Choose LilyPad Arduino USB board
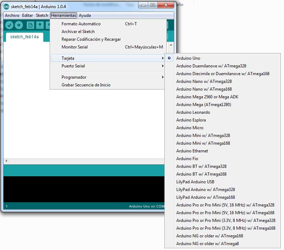 click(223, 182)
